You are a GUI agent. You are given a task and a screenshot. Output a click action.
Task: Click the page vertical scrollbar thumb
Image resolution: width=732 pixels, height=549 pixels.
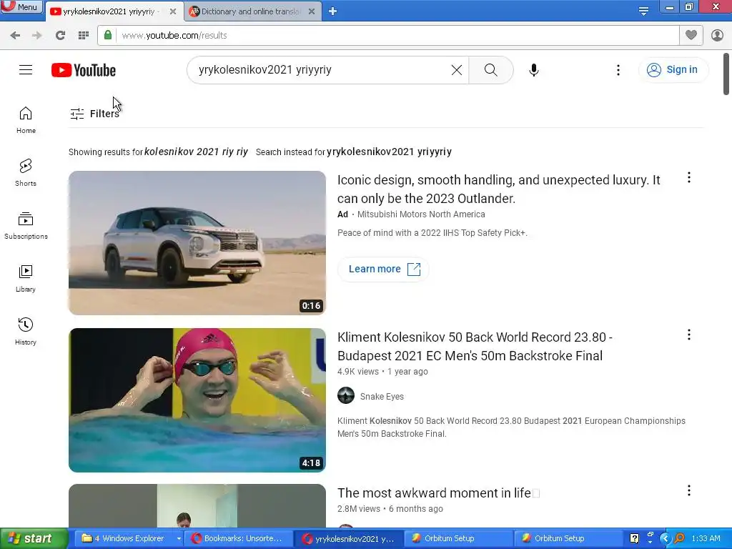click(x=726, y=74)
